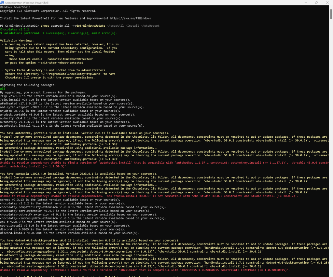Click the 'choco upgrade all' command text
Viewport: 333px width, 277px height.
(55, 26)
